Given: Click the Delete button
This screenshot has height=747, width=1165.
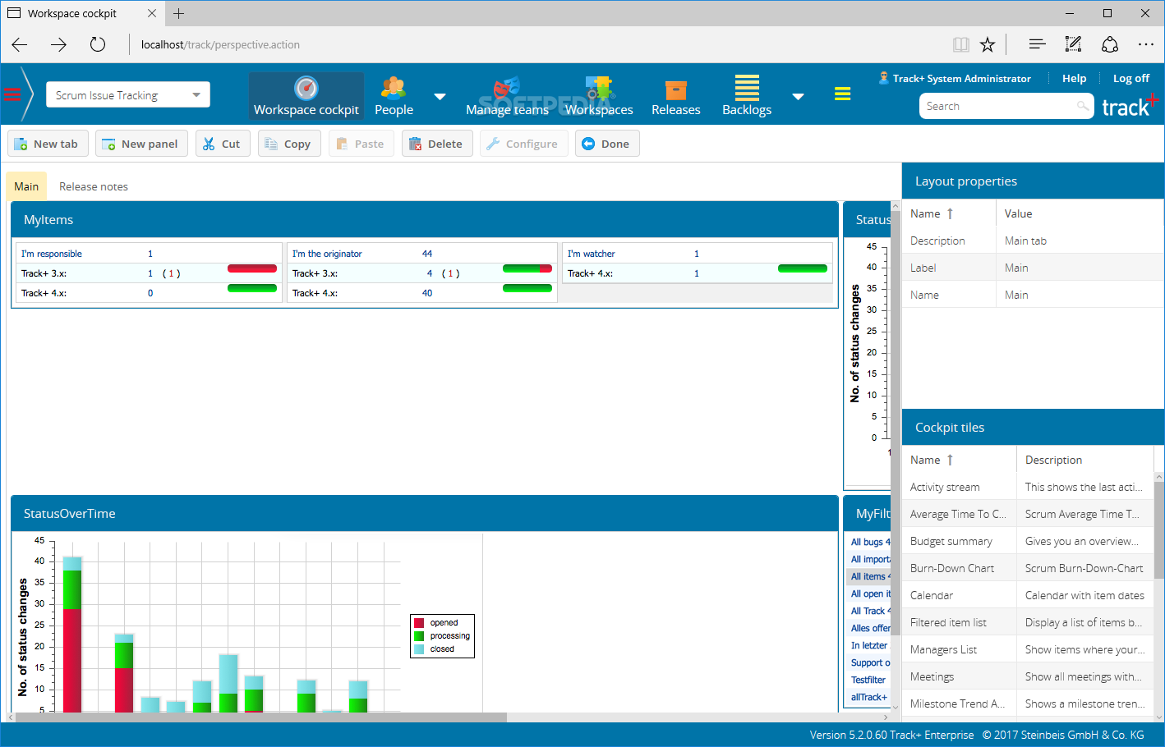Looking at the screenshot, I should (x=437, y=144).
